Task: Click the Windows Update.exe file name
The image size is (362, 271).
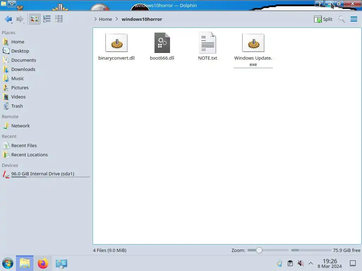Action: (253, 61)
